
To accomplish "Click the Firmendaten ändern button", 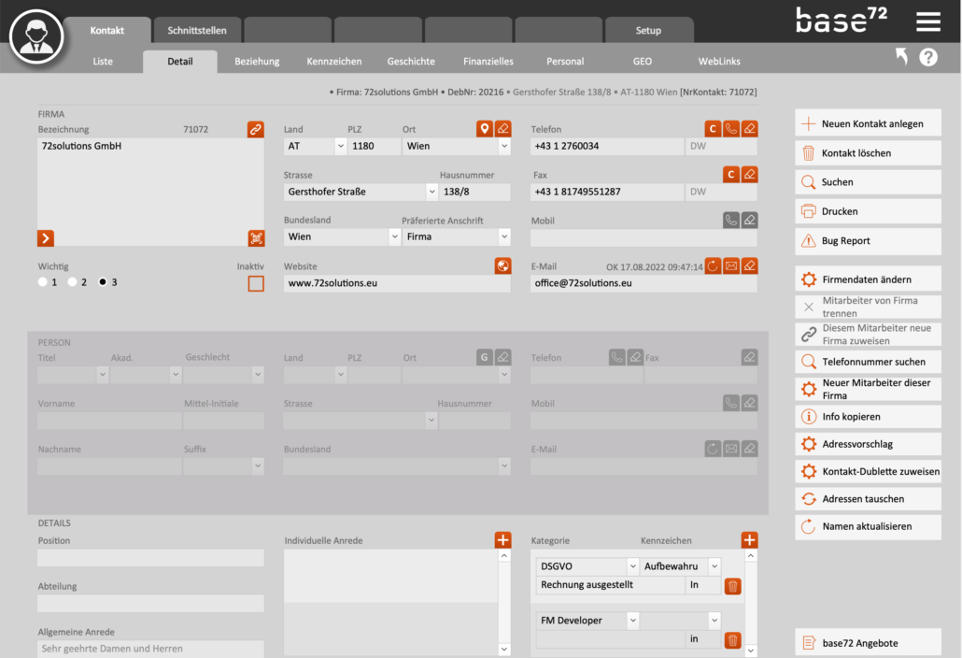I will tap(868, 279).
